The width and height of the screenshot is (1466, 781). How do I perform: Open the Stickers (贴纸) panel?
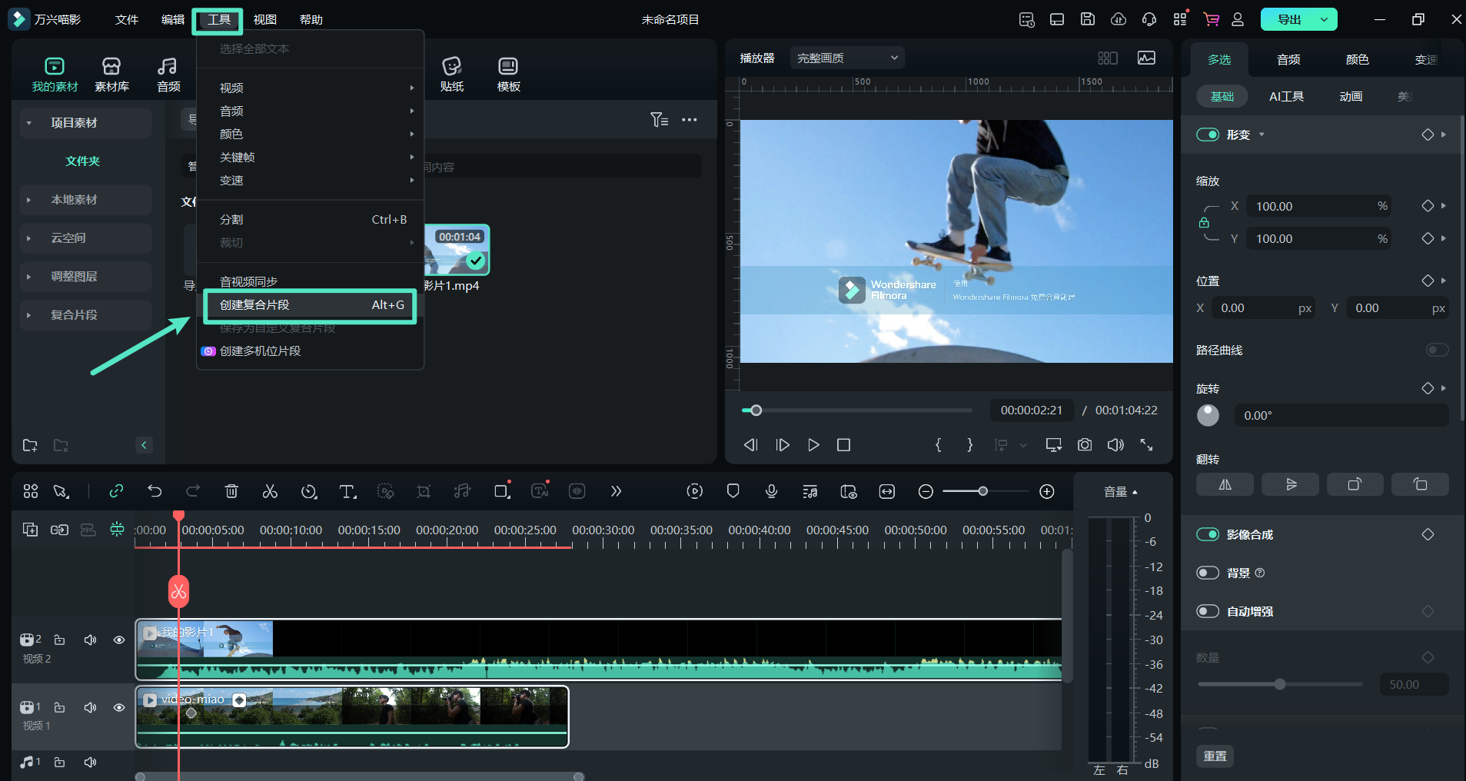[x=452, y=75]
